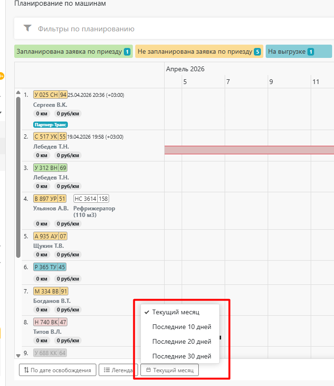Screen dimensions: 334x386
Task: Click the Рефрижератор (110 м3) trailer label
Action: (x=94, y=212)
